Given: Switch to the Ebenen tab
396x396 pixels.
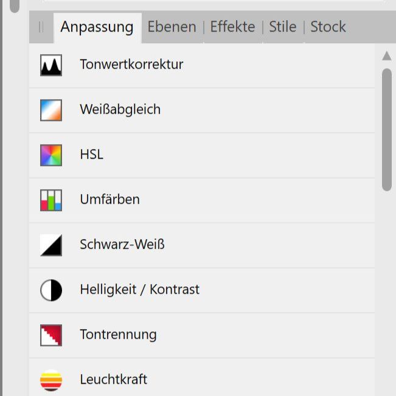Looking at the screenshot, I should pyautogui.click(x=172, y=27).
